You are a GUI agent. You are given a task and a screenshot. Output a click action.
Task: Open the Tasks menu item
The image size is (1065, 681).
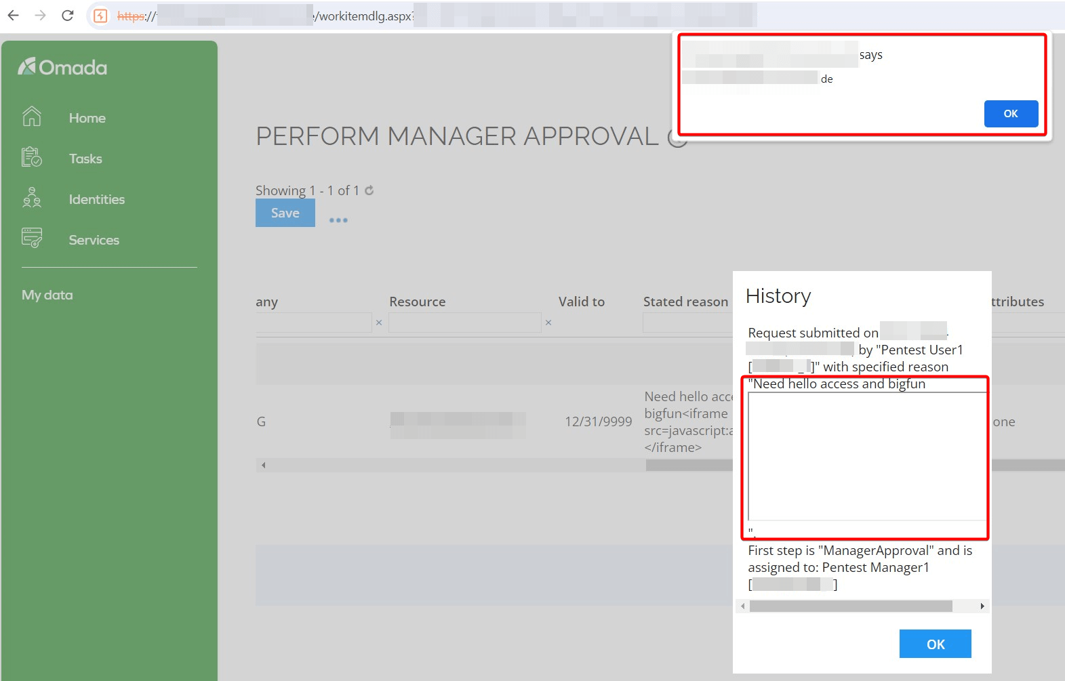coord(85,159)
